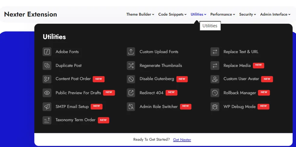Click the Replace Text & URL arrows icon
Viewport: 296px width, 147px height.
point(215,52)
